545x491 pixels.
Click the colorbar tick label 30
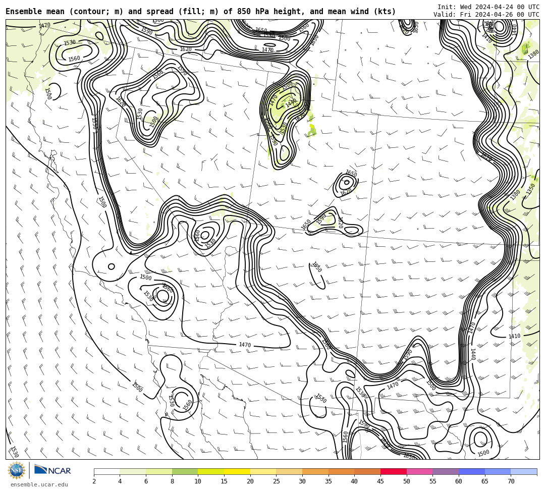302,481
